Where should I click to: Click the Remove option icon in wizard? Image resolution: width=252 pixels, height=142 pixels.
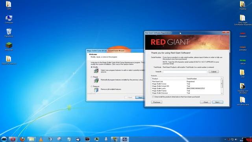pos(96,90)
